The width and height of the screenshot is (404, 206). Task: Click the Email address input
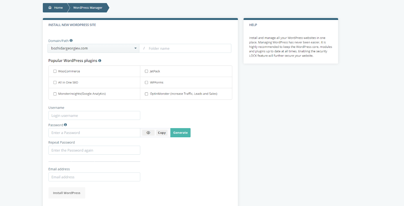pos(94,177)
